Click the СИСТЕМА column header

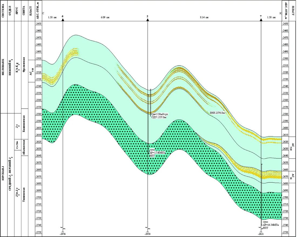coord(3,11)
